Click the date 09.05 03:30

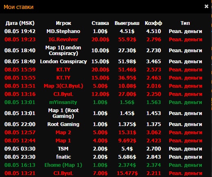[x=20, y=149]
